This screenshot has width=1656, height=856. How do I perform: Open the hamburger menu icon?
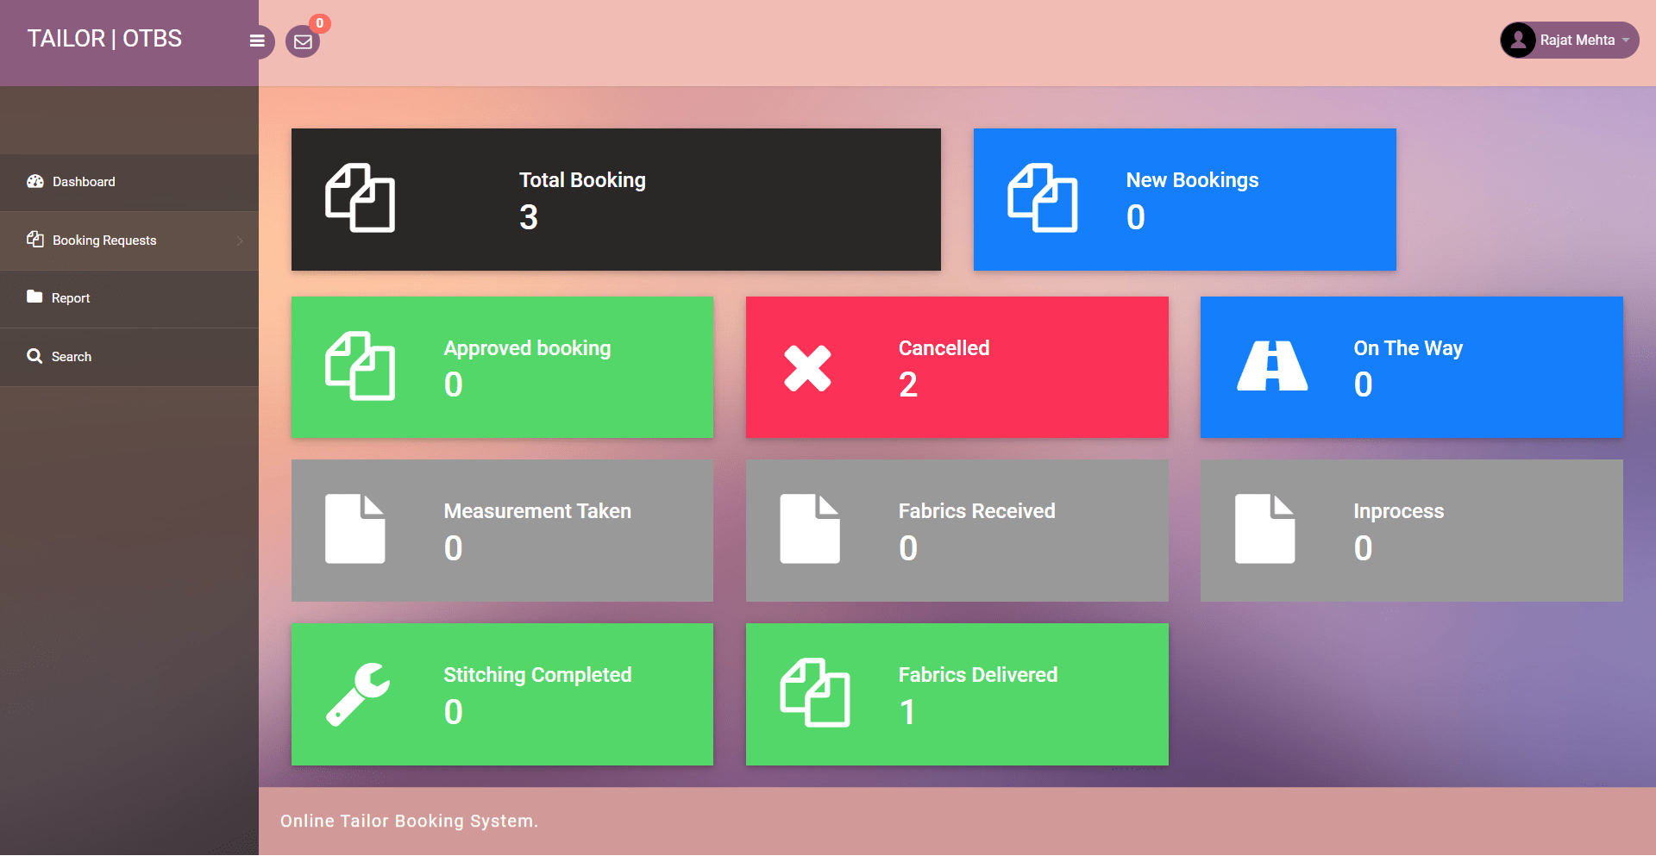coord(257,41)
